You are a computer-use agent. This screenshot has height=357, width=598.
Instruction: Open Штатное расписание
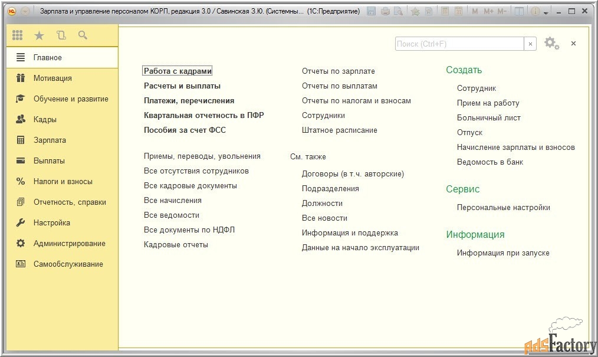tap(340, 130)
